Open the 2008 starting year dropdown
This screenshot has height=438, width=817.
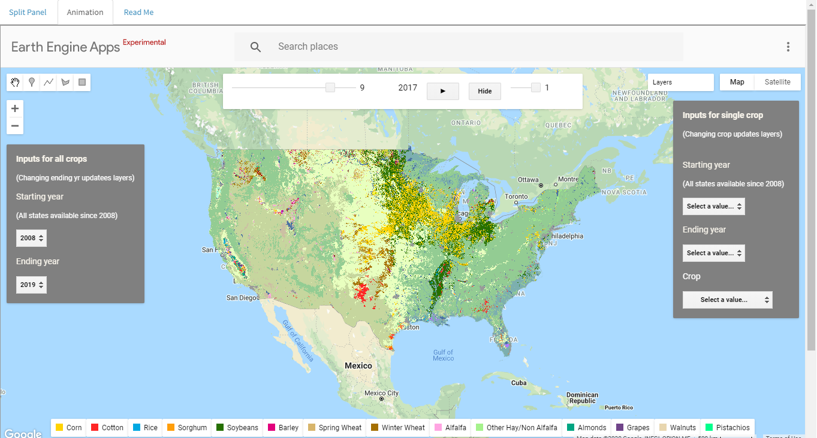pyautogui.click(x=31, y=238)
